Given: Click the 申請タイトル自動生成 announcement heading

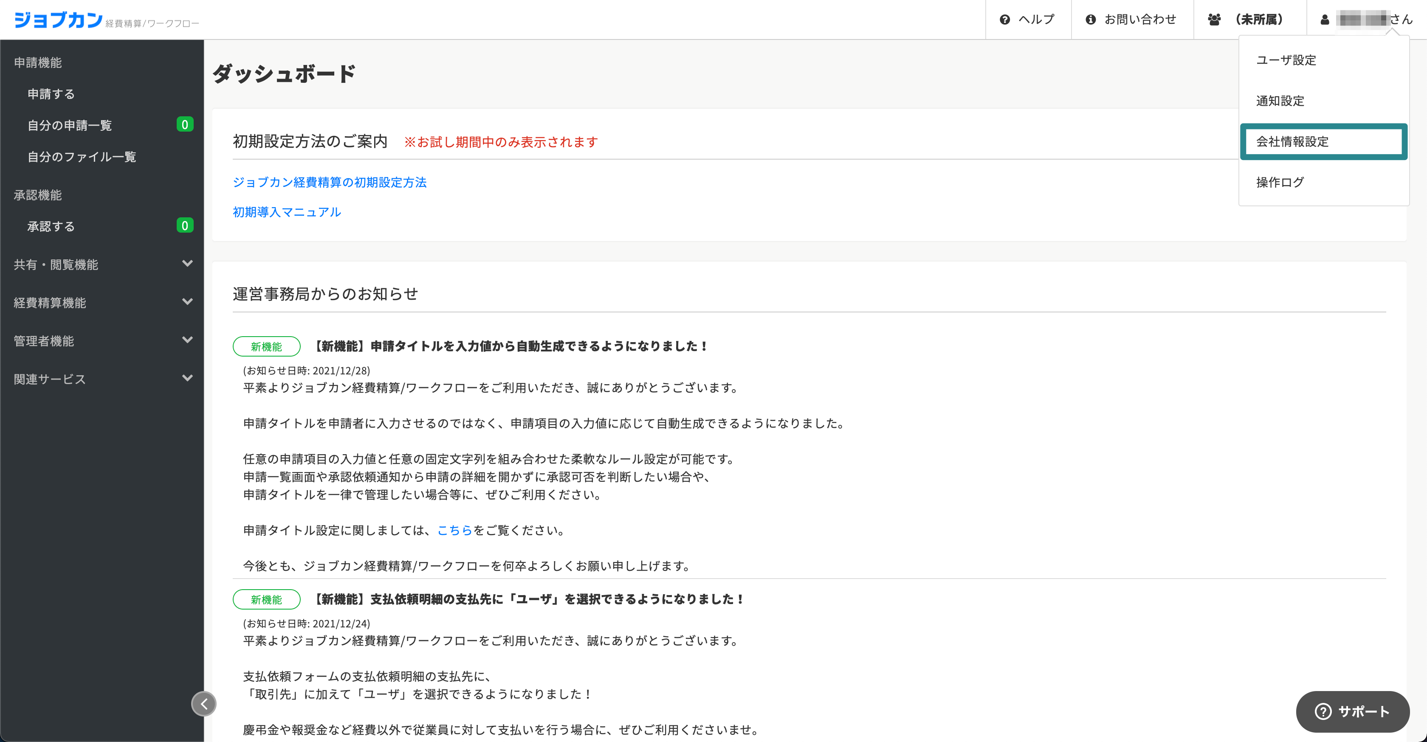Looking at the screenshot, I should coord(510,346).
